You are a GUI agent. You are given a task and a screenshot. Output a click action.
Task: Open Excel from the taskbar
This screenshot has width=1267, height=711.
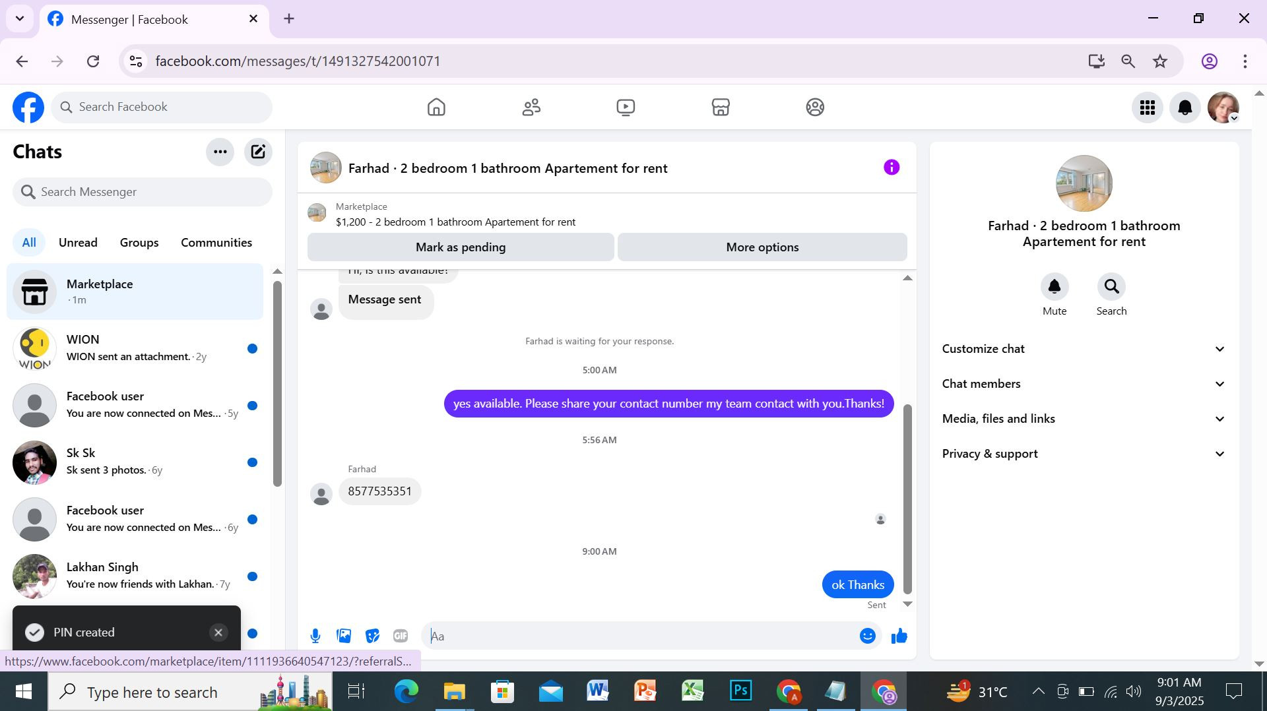point(693,691)
